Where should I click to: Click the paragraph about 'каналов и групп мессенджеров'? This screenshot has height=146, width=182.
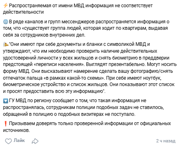pyautogui.click(x=86, y=28)
